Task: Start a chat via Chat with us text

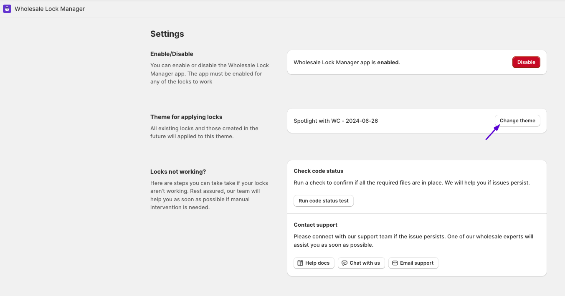Action: 365,263
